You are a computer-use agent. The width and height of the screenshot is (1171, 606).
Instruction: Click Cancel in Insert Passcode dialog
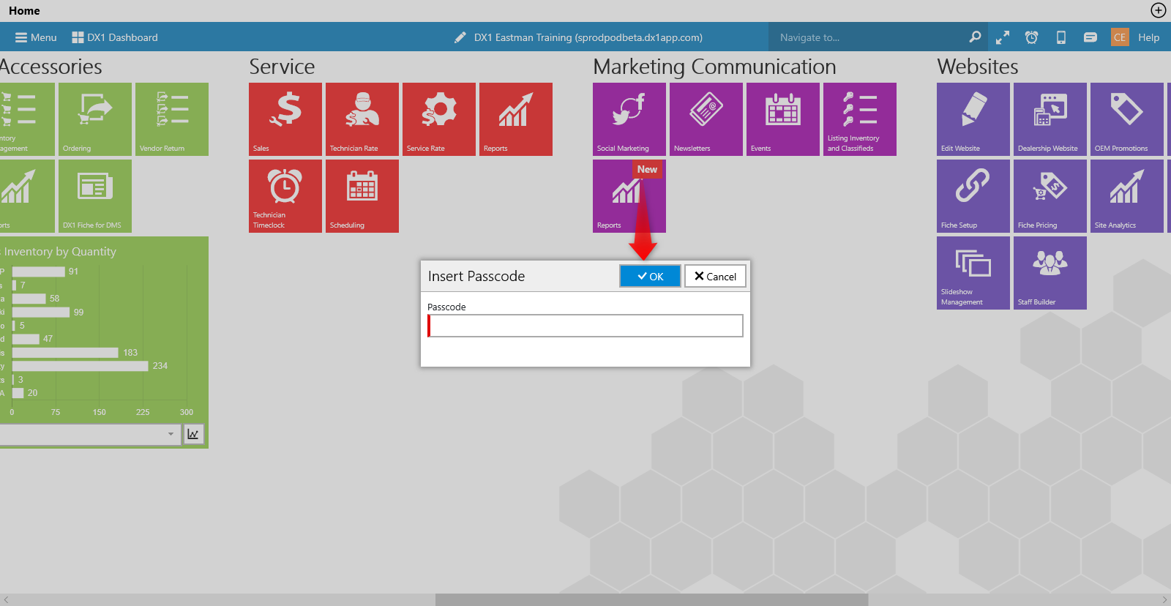(x=715, y=276)
